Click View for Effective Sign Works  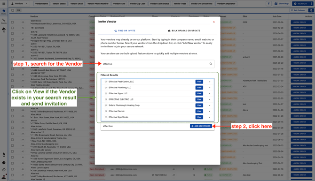(x=199, y=117)
